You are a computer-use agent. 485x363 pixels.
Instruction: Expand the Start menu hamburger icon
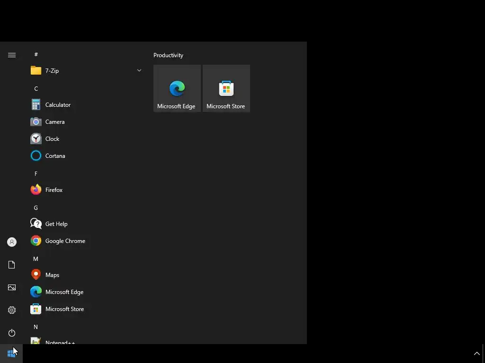tap(12, 55)
